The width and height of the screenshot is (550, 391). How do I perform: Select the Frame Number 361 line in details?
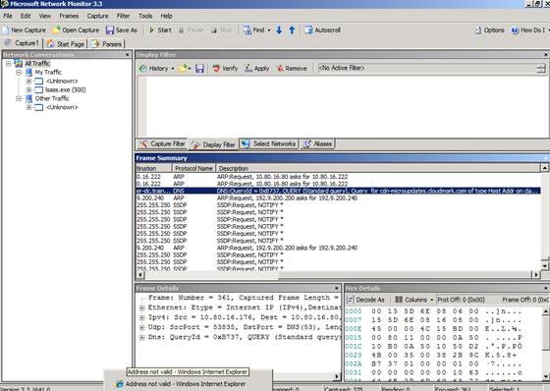coord(243,298)
